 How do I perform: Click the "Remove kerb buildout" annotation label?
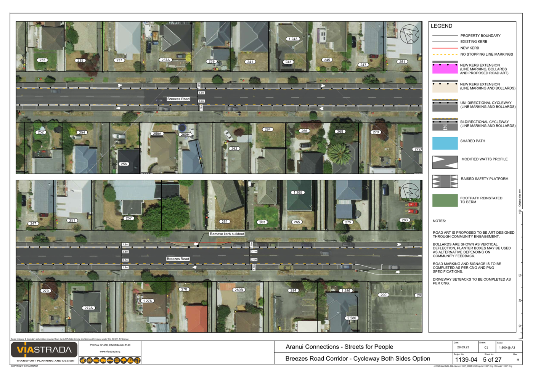227,234
